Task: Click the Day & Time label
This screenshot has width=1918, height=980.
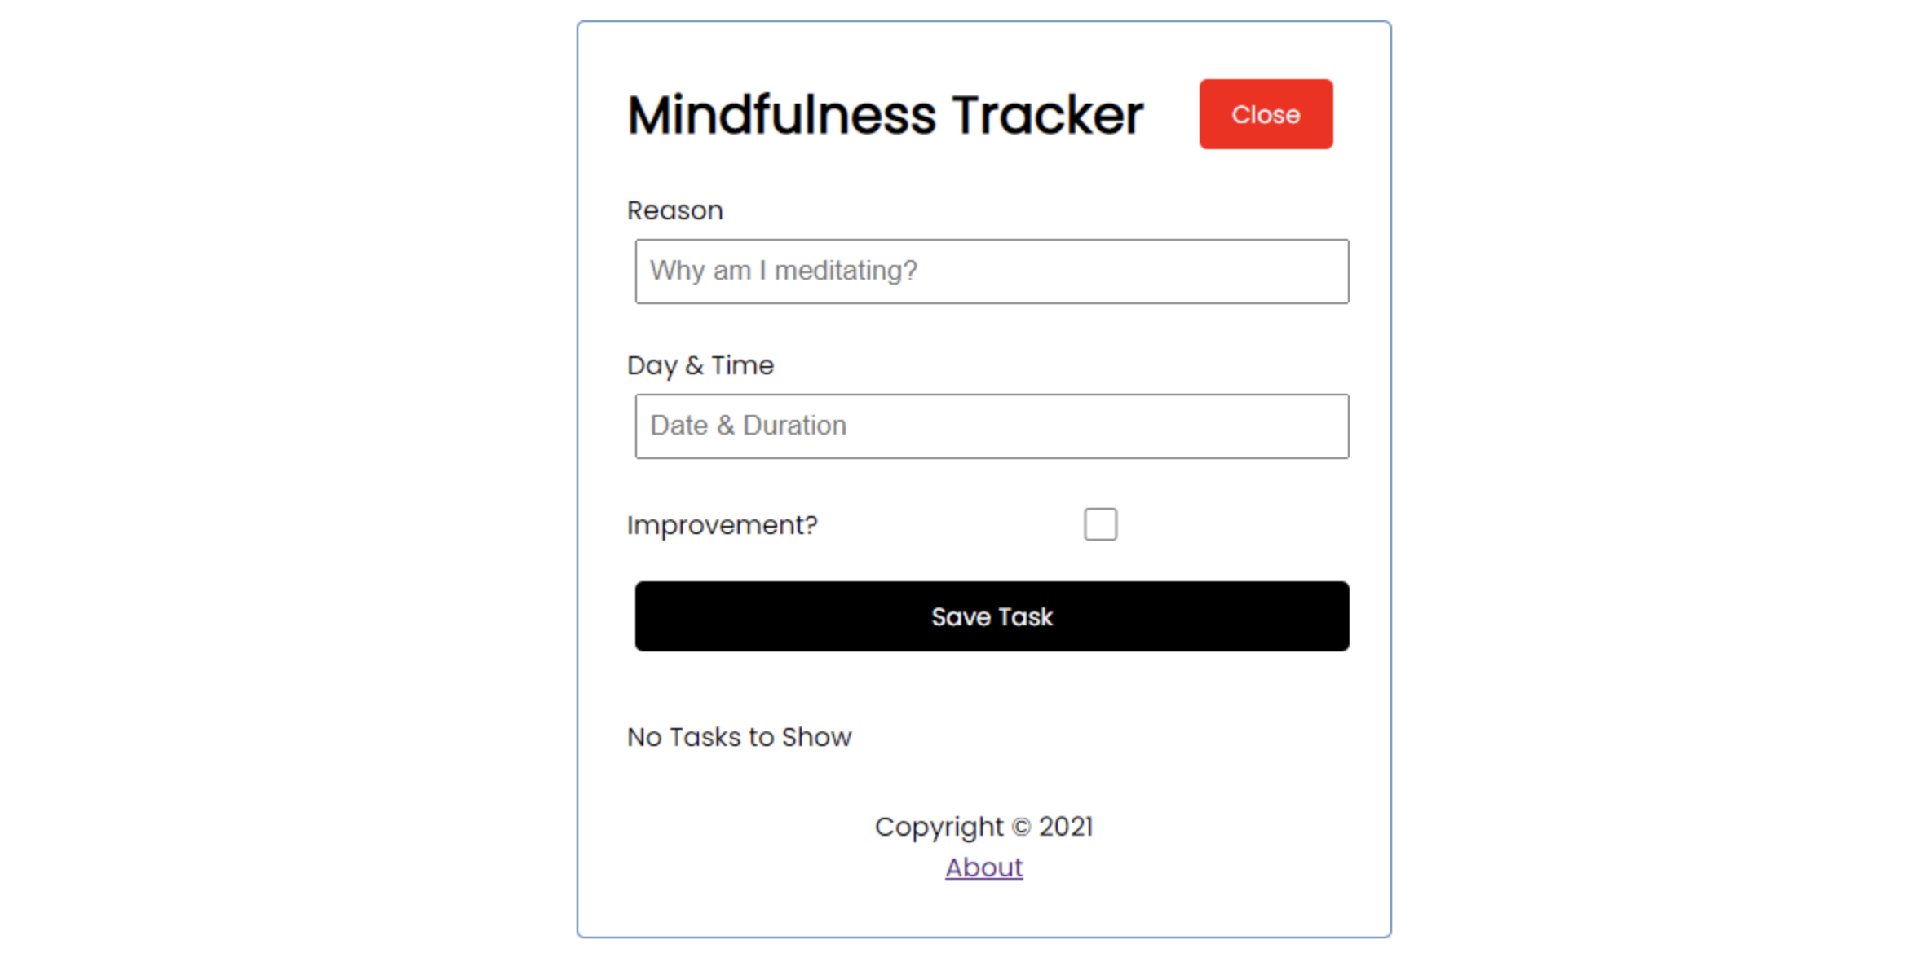Action: coord(700,365)
